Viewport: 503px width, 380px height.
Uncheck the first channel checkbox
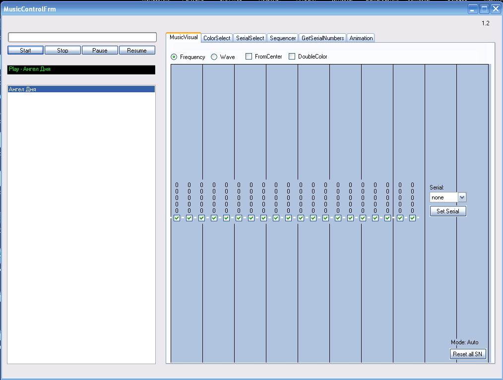(177, 218)
